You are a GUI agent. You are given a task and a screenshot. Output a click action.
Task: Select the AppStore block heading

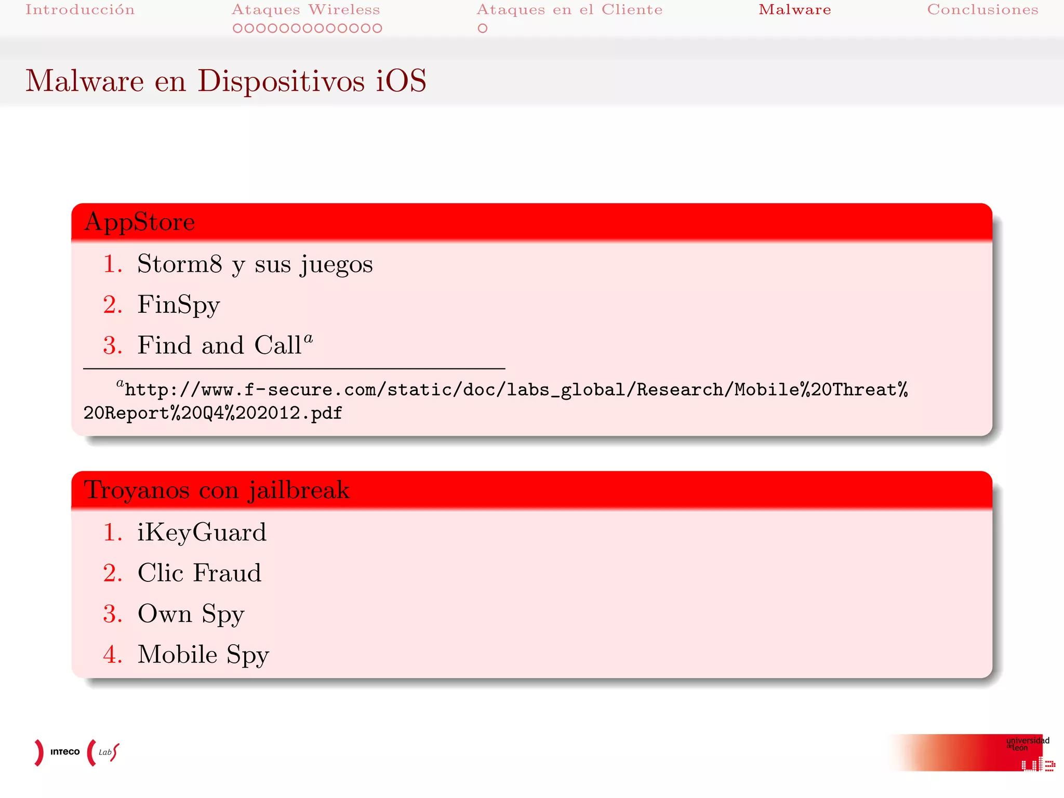coord(139,222)
